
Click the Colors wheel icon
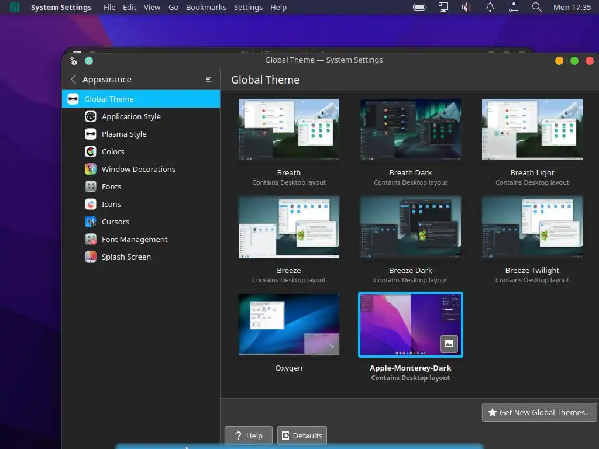(91, 151)
